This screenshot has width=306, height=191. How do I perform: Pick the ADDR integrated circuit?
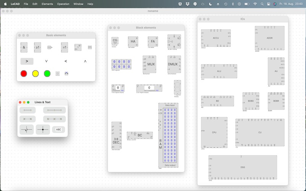(270, 38)
